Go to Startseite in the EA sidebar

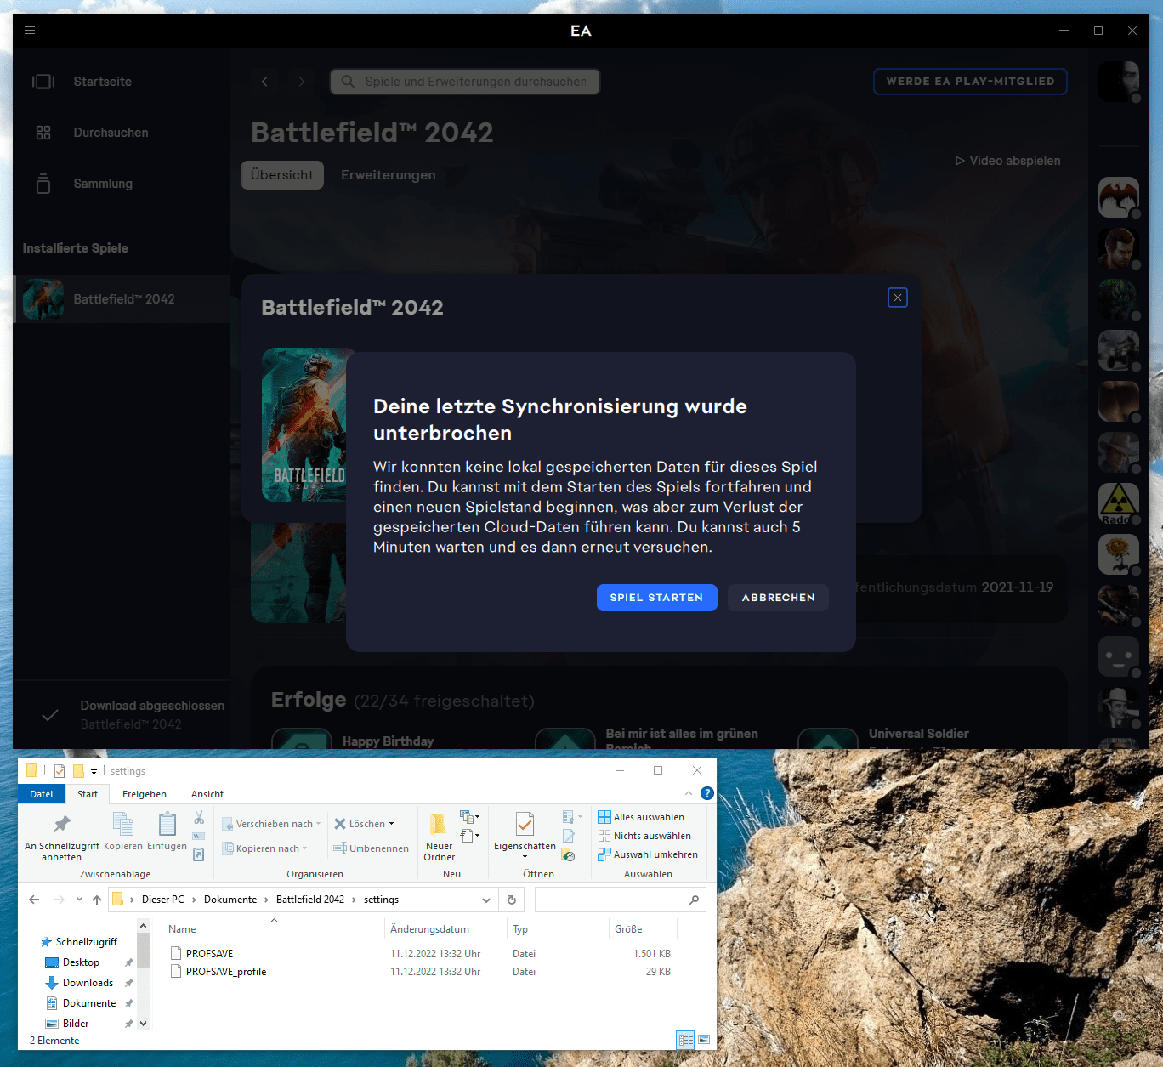[102, 82]
